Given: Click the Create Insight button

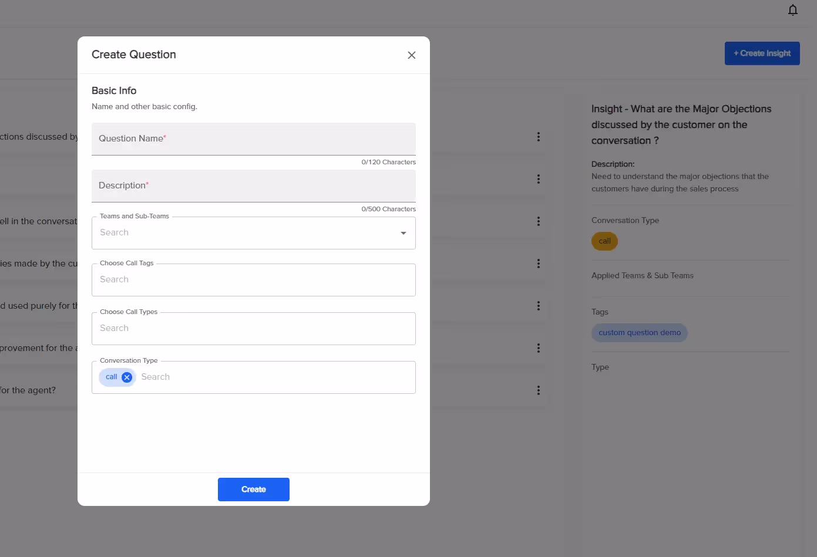Looking at the screenshot, I should 762,53.
